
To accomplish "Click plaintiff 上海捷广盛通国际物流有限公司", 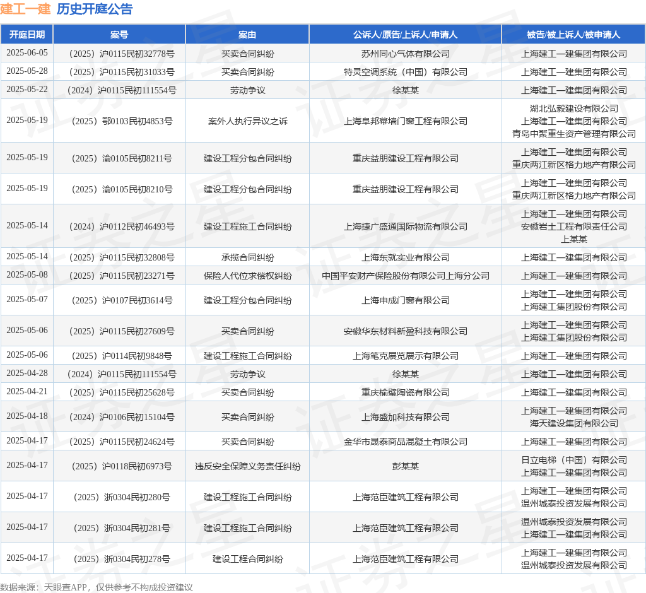I will click(406, 226).
